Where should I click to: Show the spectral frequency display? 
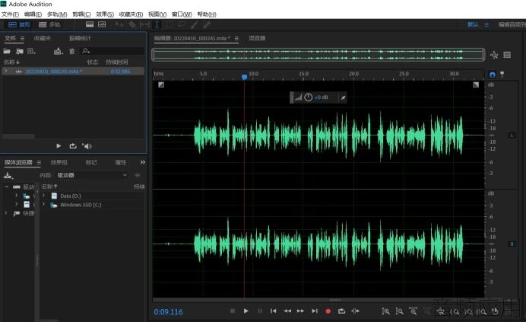pyautogui.click(x=90, y=24)
